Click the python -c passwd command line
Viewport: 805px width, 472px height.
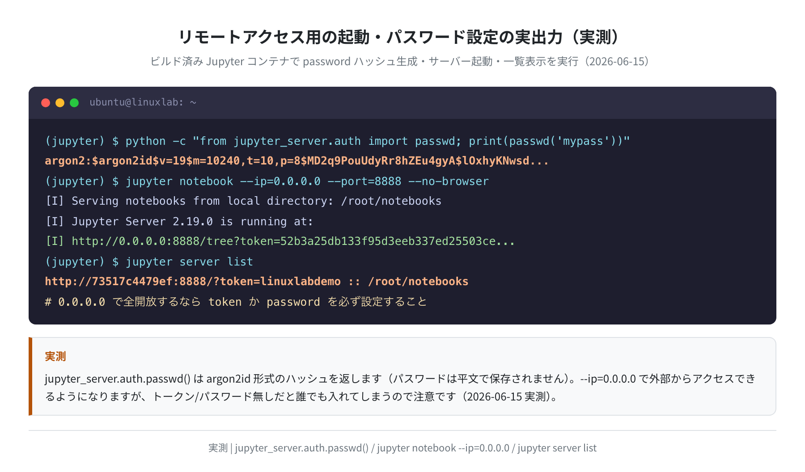[337, 141]
